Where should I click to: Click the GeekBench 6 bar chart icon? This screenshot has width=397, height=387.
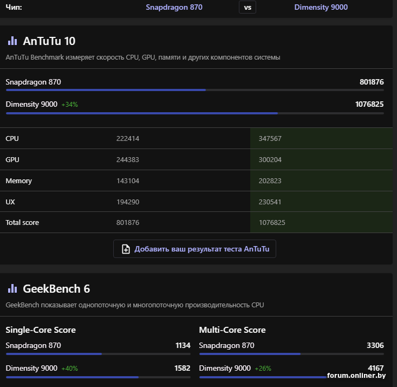12,288
